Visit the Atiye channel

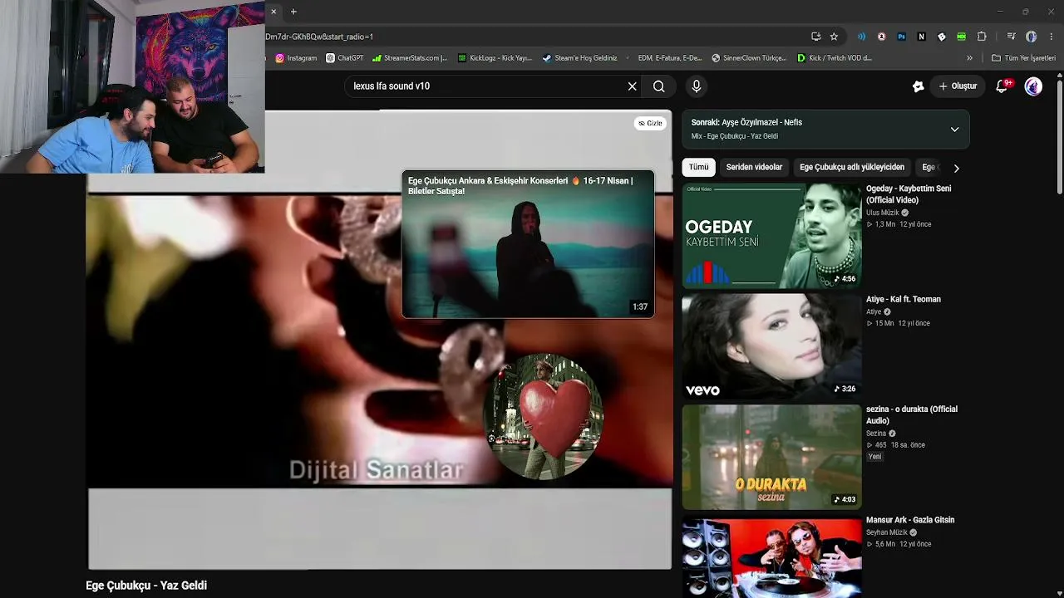tap(874, 311)
